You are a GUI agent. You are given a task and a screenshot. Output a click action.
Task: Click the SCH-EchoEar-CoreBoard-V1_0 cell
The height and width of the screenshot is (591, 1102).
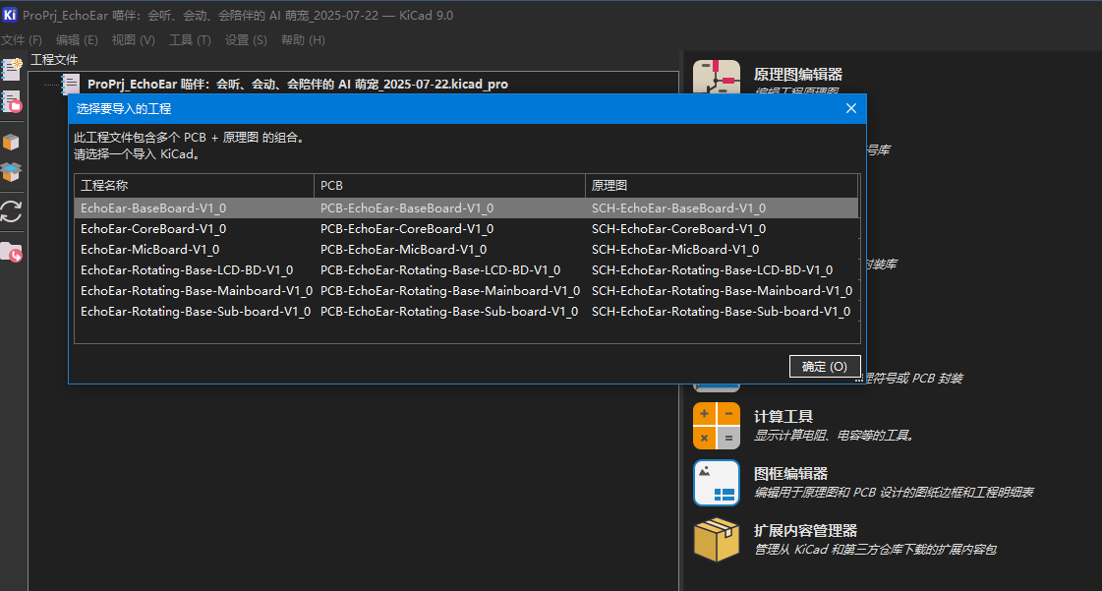coord(679,229)
